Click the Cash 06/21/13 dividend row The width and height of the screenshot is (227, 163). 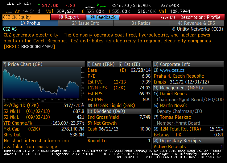tap(119, 129)
